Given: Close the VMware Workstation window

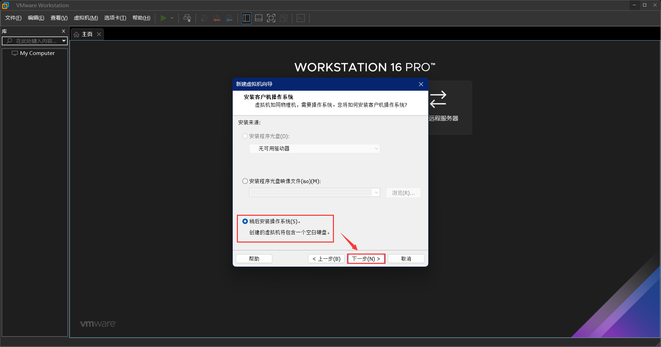Looking at the screenshot, I should pos(655,5).
